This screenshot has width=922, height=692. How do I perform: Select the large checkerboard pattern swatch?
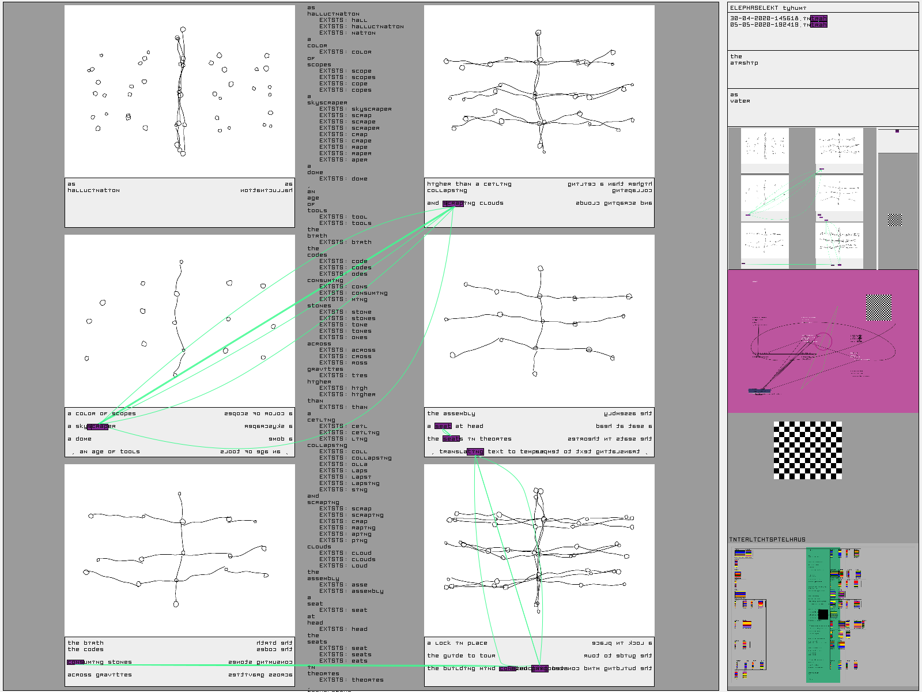click(x=807, y=450)
